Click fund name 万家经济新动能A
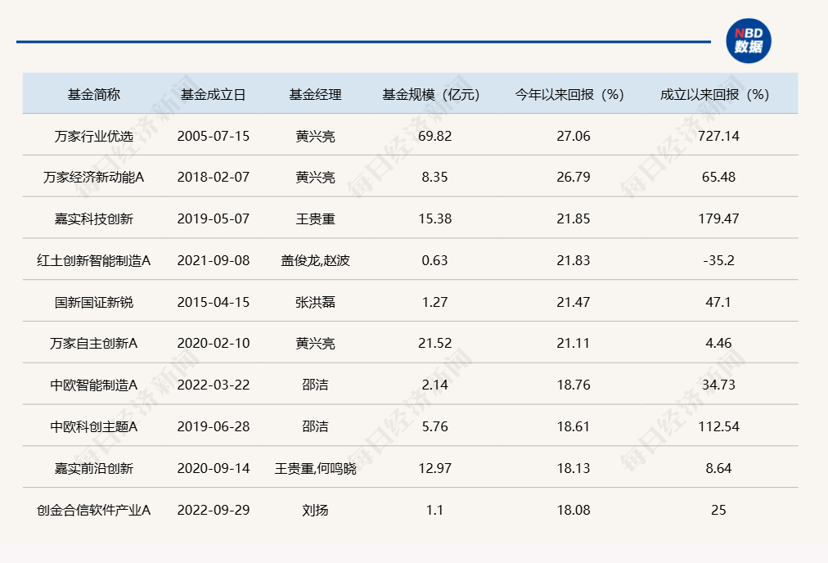Screen dimensions: 828x563 pos(94,177)
